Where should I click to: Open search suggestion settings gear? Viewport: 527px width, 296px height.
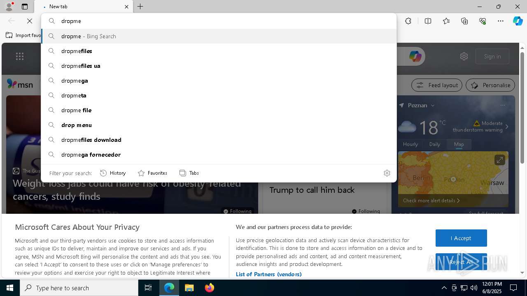click(387, 173)
